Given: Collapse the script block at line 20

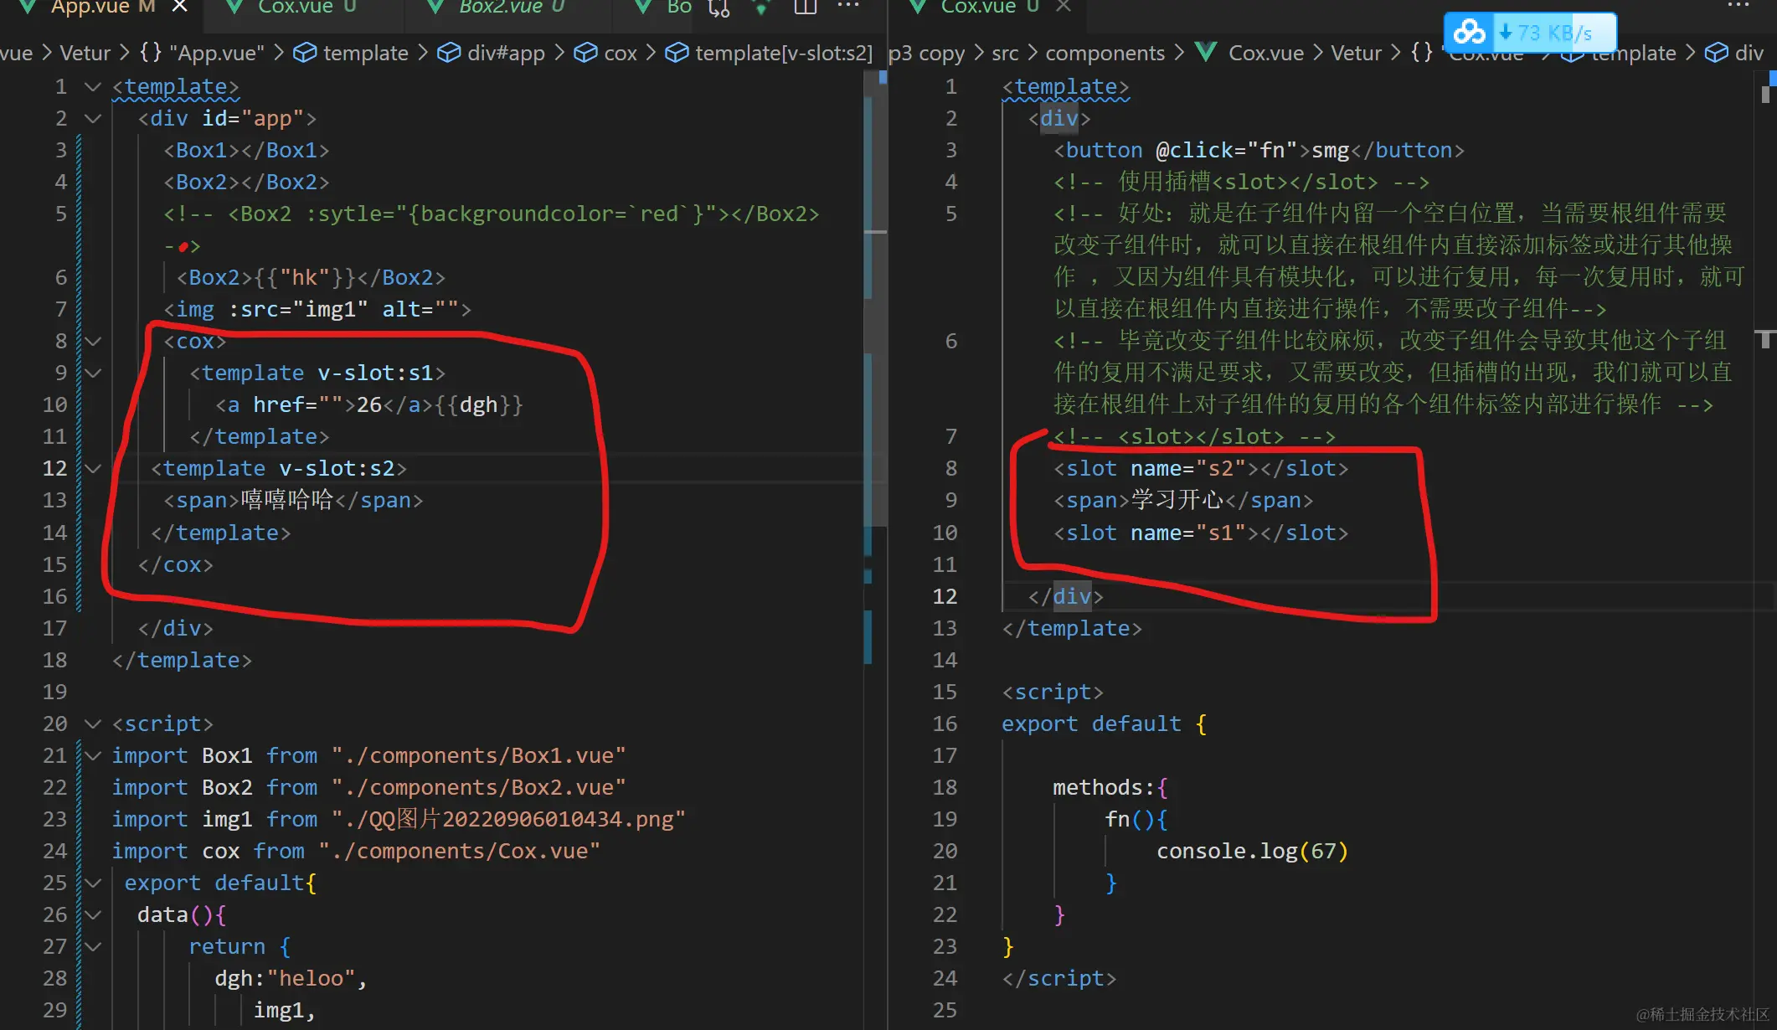Looking at the screenshot, I should pos(93,724).
